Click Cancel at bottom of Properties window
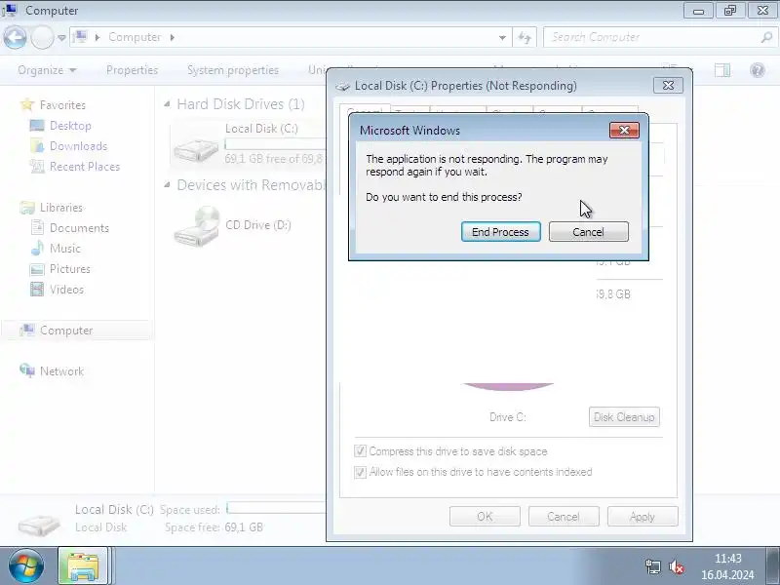This screenshot has height=585, width=780. 564,517
